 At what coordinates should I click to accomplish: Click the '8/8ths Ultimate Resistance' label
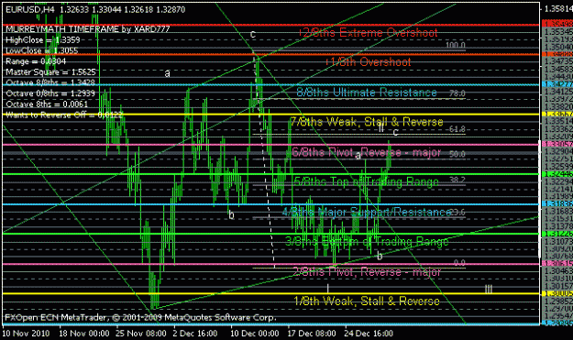367,92
